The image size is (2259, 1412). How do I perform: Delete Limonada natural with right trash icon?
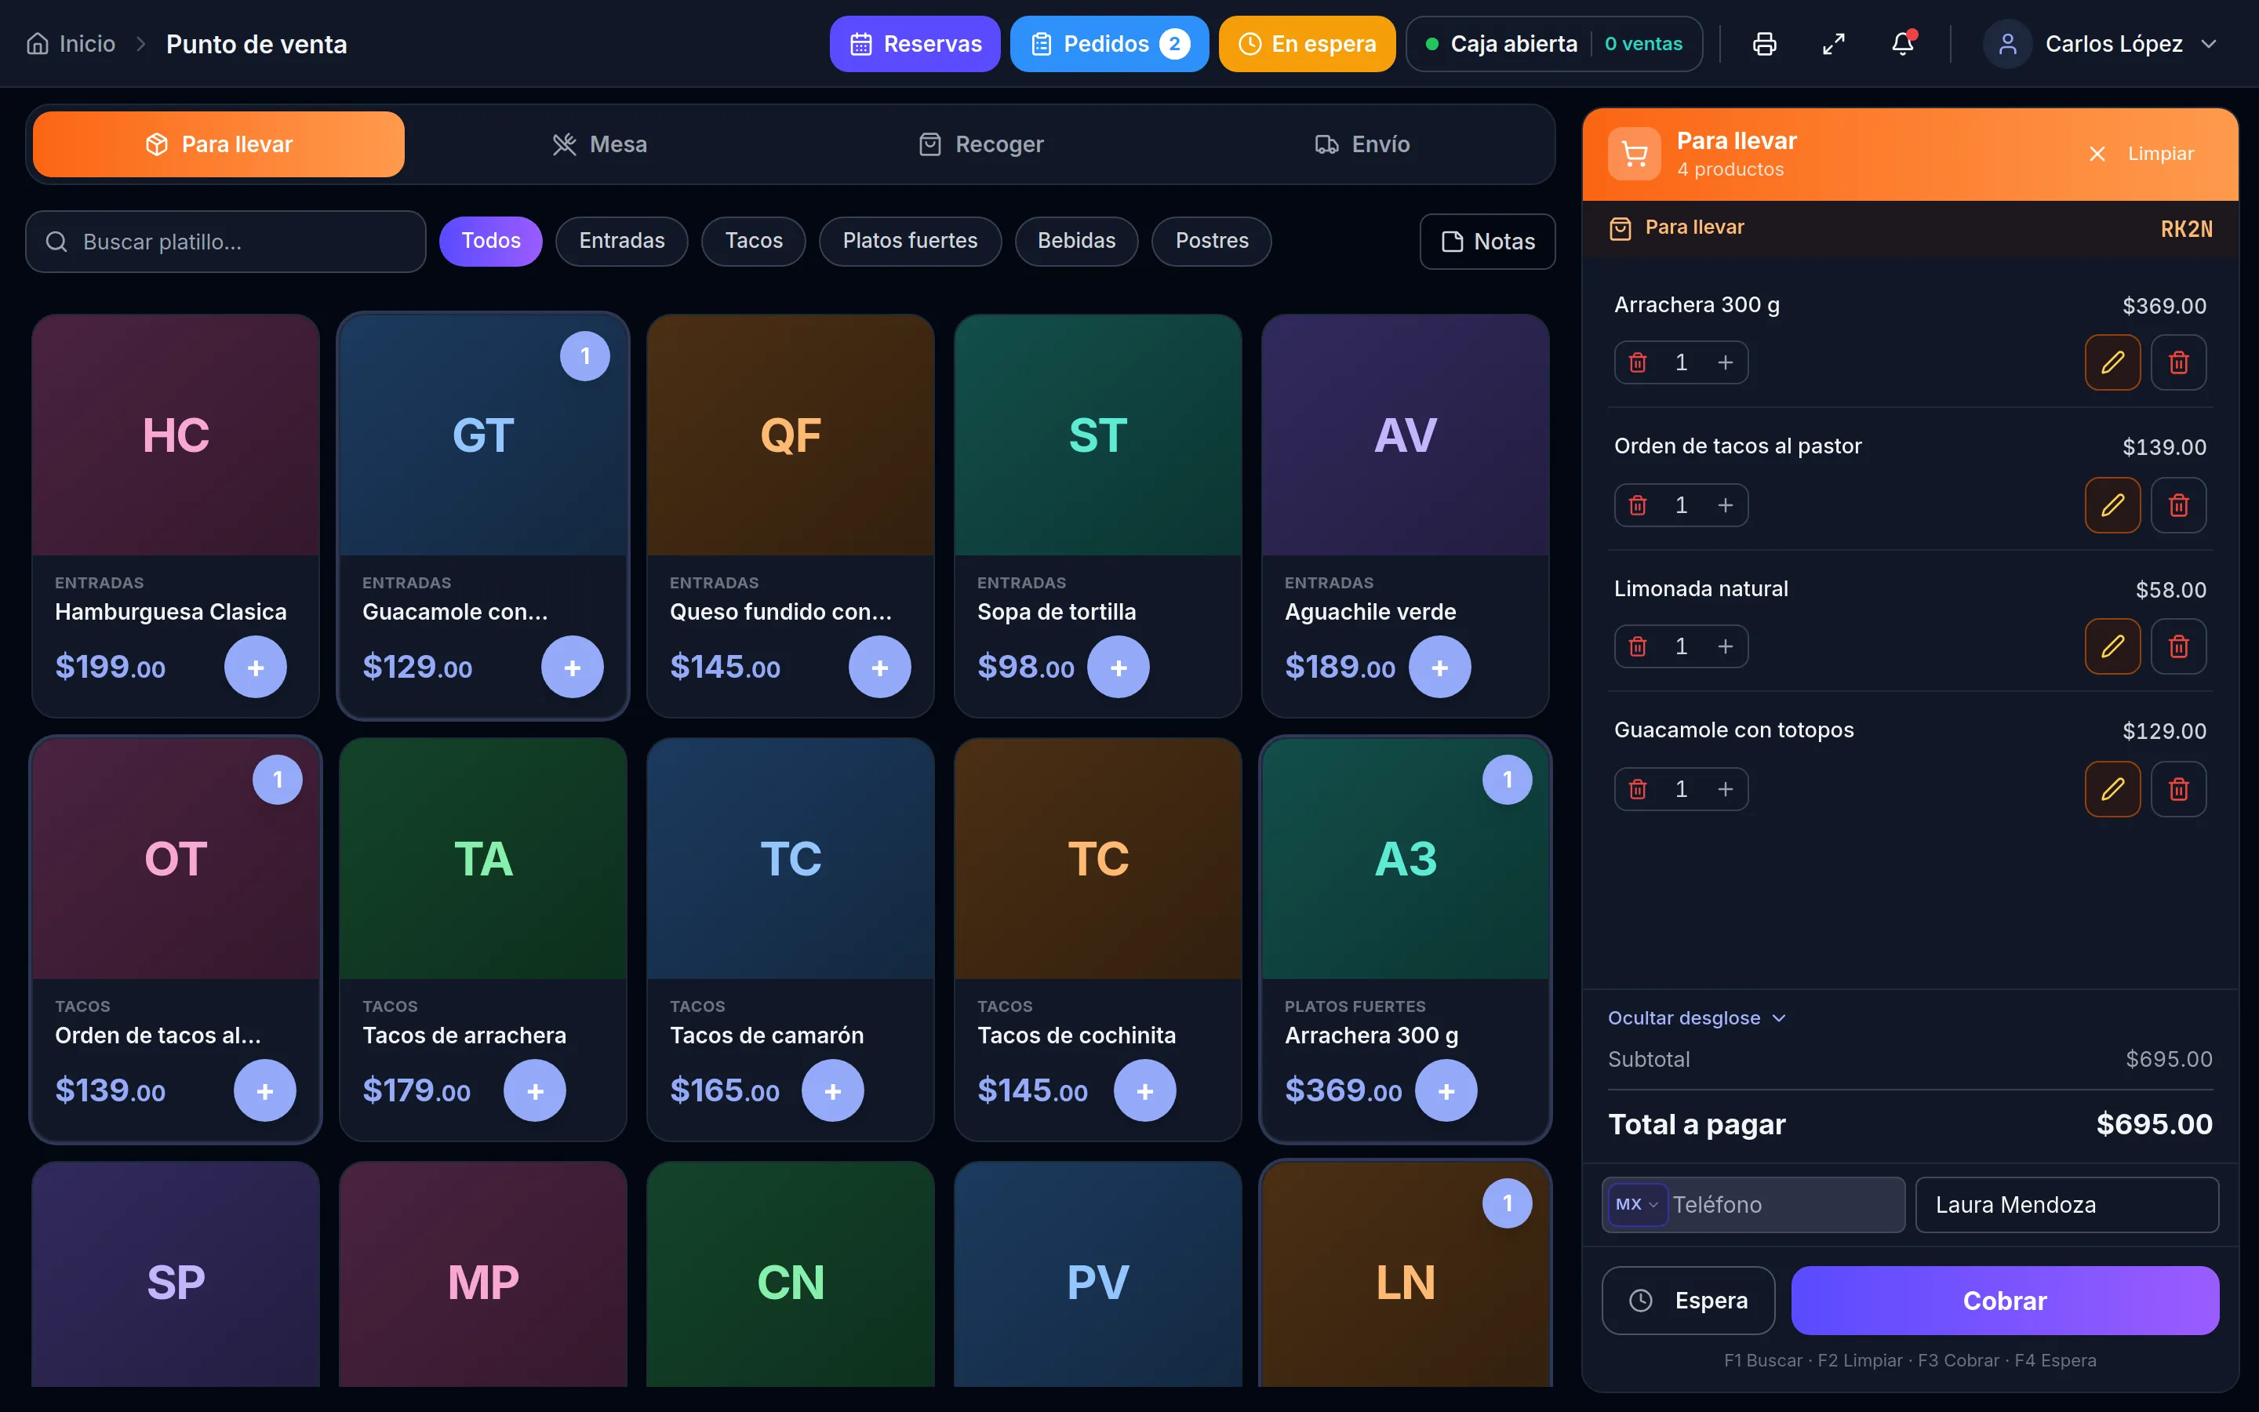tap(2179, 646)
